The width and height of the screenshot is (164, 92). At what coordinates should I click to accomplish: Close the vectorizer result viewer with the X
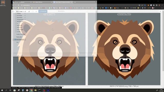160,11
